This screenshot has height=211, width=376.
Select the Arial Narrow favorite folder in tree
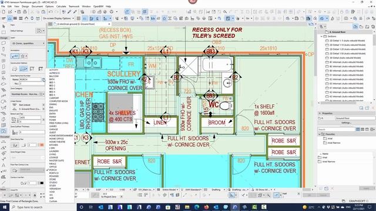pyautogui.click(x=334, y=143)
